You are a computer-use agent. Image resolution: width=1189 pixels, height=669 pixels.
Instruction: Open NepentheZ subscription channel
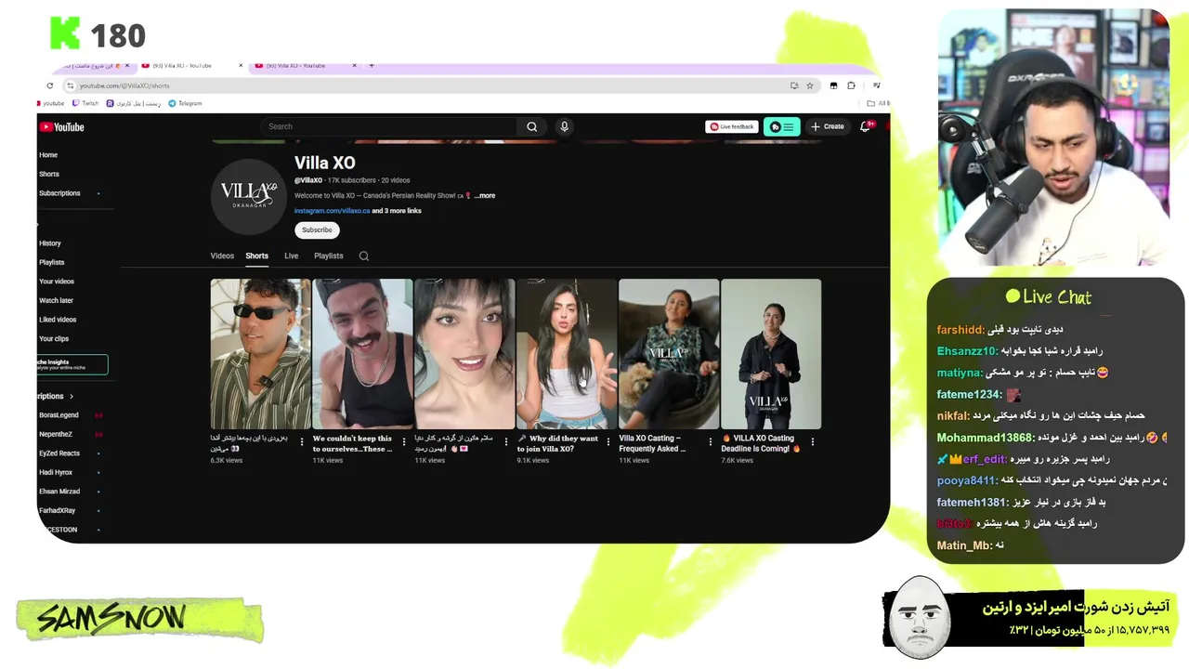(56, 434)
